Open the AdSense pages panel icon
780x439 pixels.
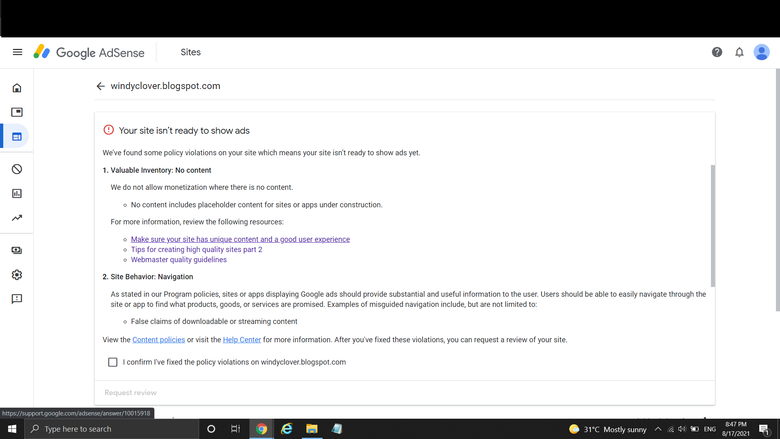click(16, 137)
